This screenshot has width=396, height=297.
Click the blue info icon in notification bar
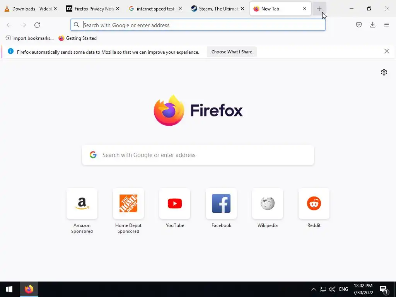click(x=10, y=51)
